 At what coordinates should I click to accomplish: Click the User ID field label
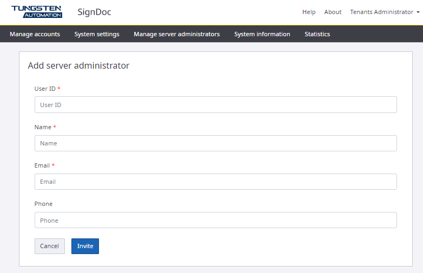coord(45,89)
